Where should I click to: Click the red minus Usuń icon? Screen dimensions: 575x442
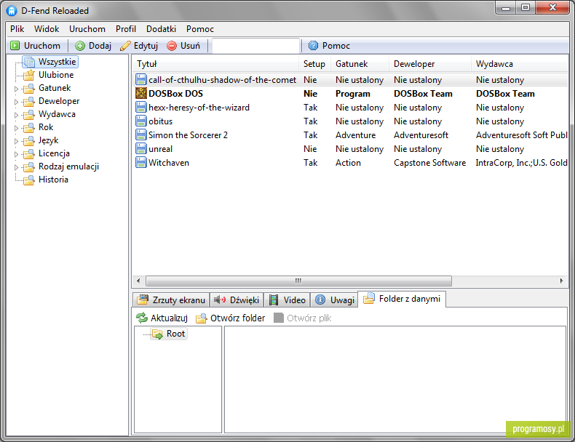click(x=172, y=46)
